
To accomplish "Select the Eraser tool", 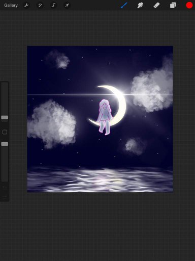I will pos(156,5).
